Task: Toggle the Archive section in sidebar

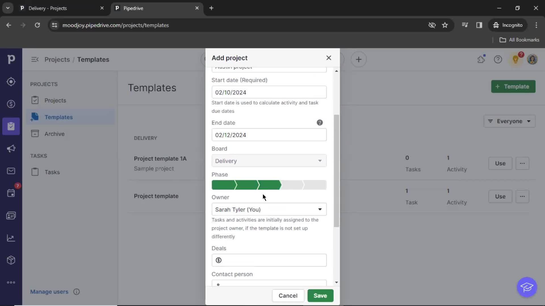Action: (x=54, y=134)
